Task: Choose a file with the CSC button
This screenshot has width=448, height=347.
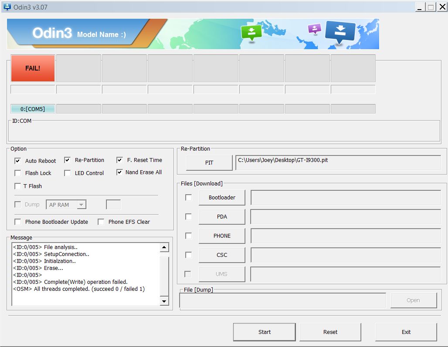Action: (x=222, y=255)
